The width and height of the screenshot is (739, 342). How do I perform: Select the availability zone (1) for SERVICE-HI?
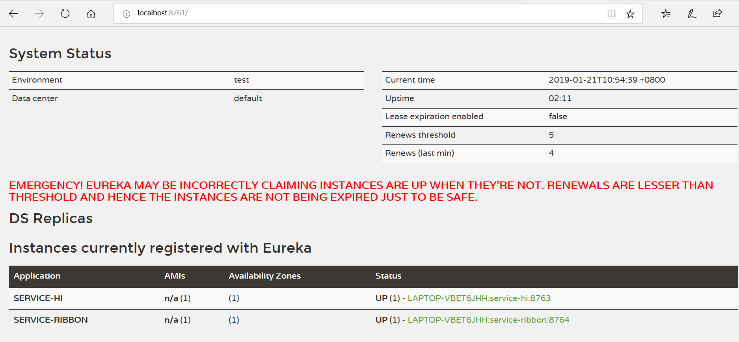coord(234,298)
